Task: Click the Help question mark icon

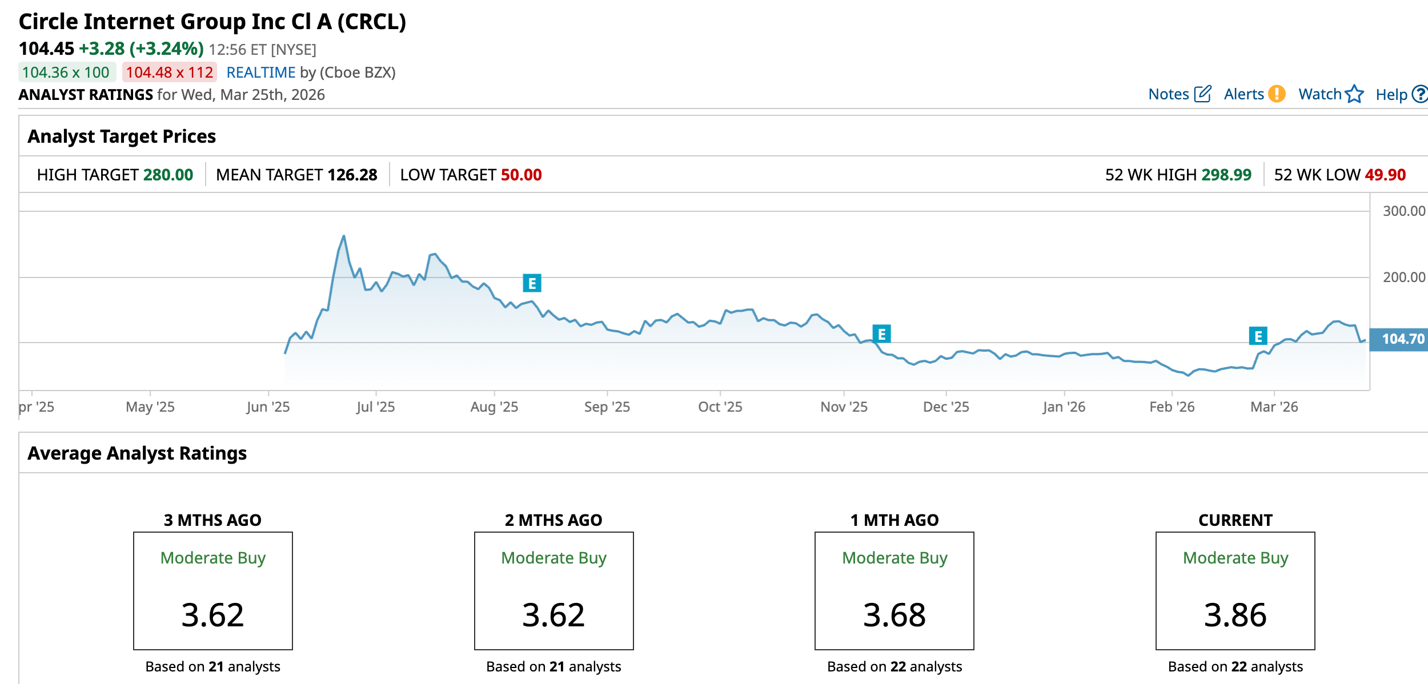Action: [1420, 94]
